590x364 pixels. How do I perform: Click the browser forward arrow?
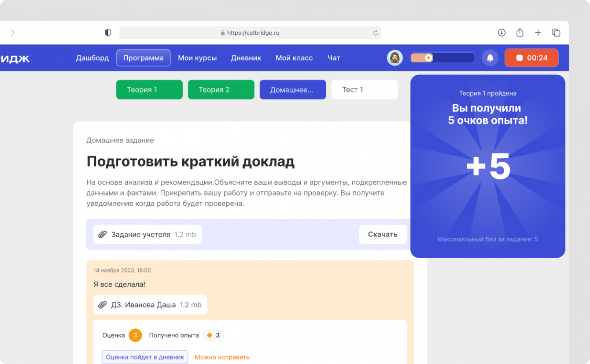click(13, 33)
